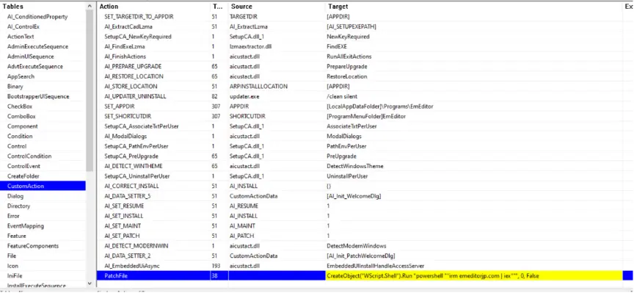The height and width of the screenshot is (293, 634).
Task: Select the AI_EmbeddedUiAsync action
Action: click(131, 266)
